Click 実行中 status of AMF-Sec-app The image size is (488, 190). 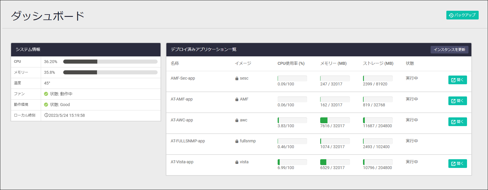click(x=412, y=78)
